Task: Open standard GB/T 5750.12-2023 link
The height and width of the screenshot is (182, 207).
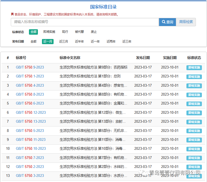Action: [31, 113]
